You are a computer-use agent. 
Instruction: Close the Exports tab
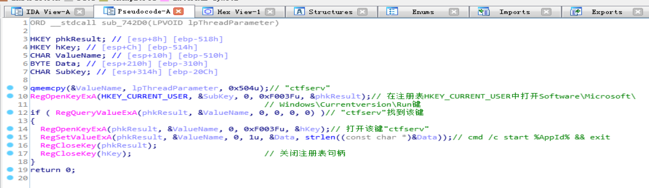click(x=638, y=12)
